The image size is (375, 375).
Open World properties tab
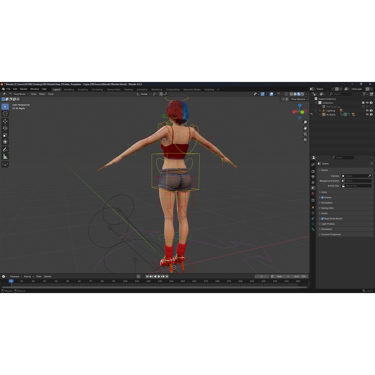pos(313,193)
